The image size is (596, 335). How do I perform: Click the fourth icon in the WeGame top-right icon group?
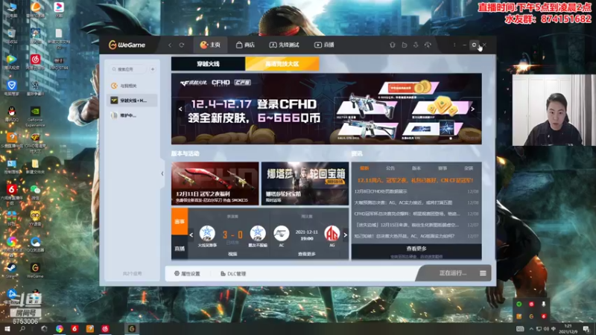(x=428, y=45)
